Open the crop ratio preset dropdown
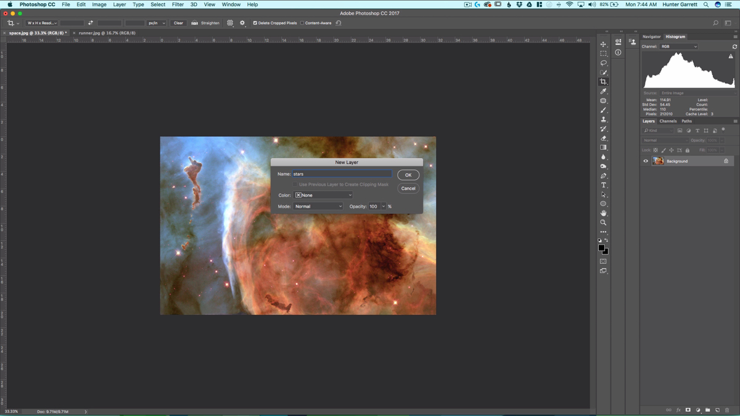Image resolution: width=740 pixels, height=416 pixels. click(42, 23)
